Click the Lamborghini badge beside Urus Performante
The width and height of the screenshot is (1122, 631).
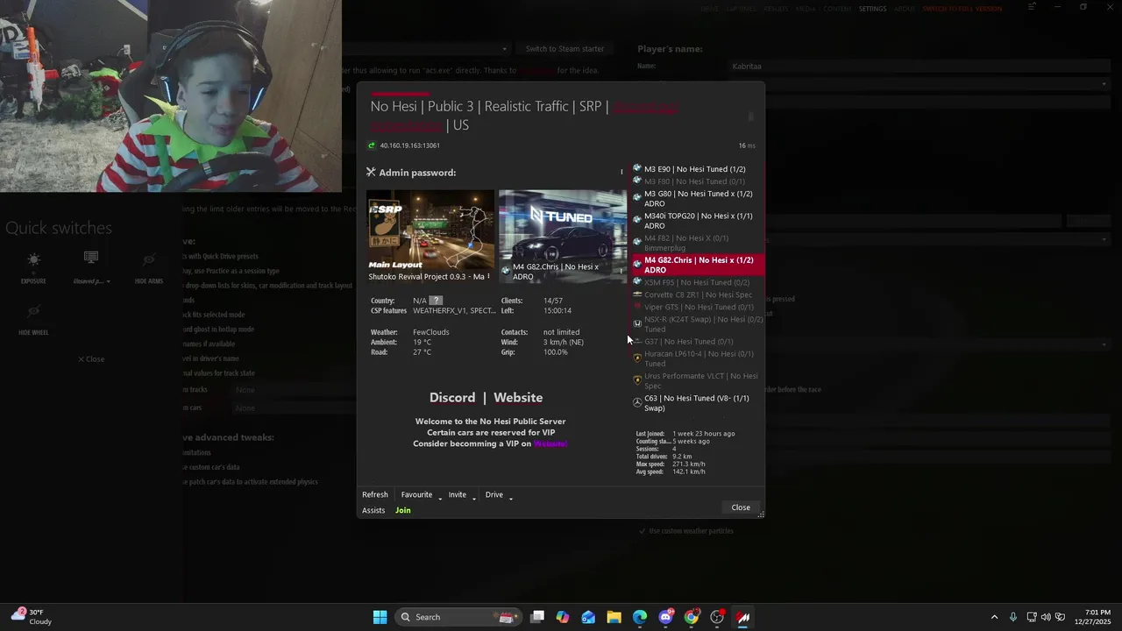[x=637, y=380]
